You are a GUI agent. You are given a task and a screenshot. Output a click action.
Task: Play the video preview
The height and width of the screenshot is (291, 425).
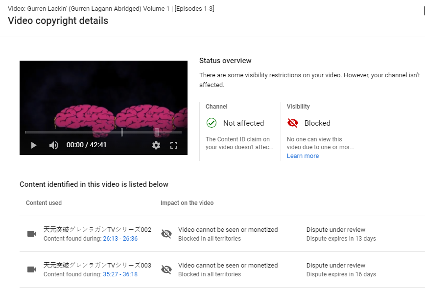click(34, 145)
